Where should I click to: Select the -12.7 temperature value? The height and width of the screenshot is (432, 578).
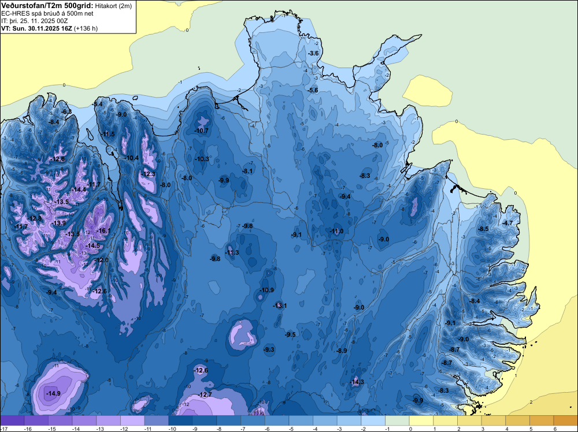click(x=205, y=394)
